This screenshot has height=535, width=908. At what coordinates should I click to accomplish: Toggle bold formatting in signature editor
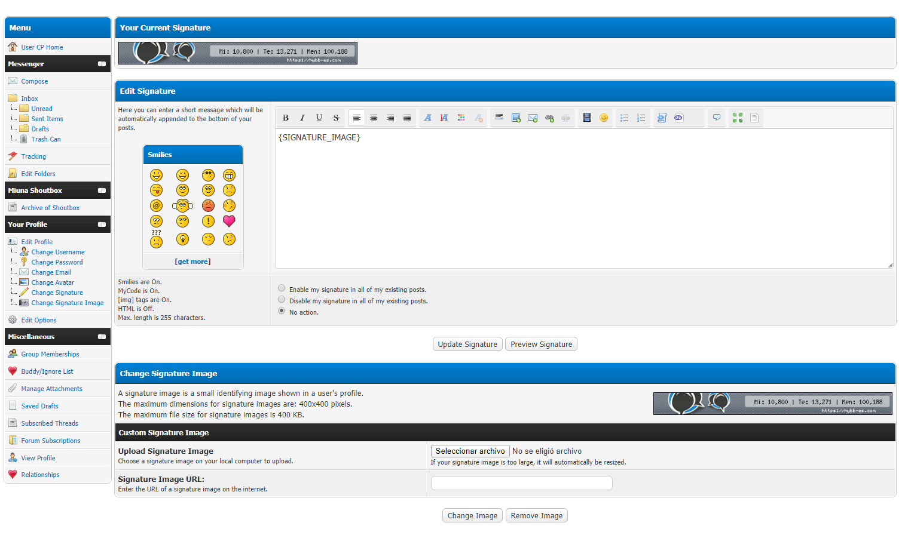pos(286,118)
